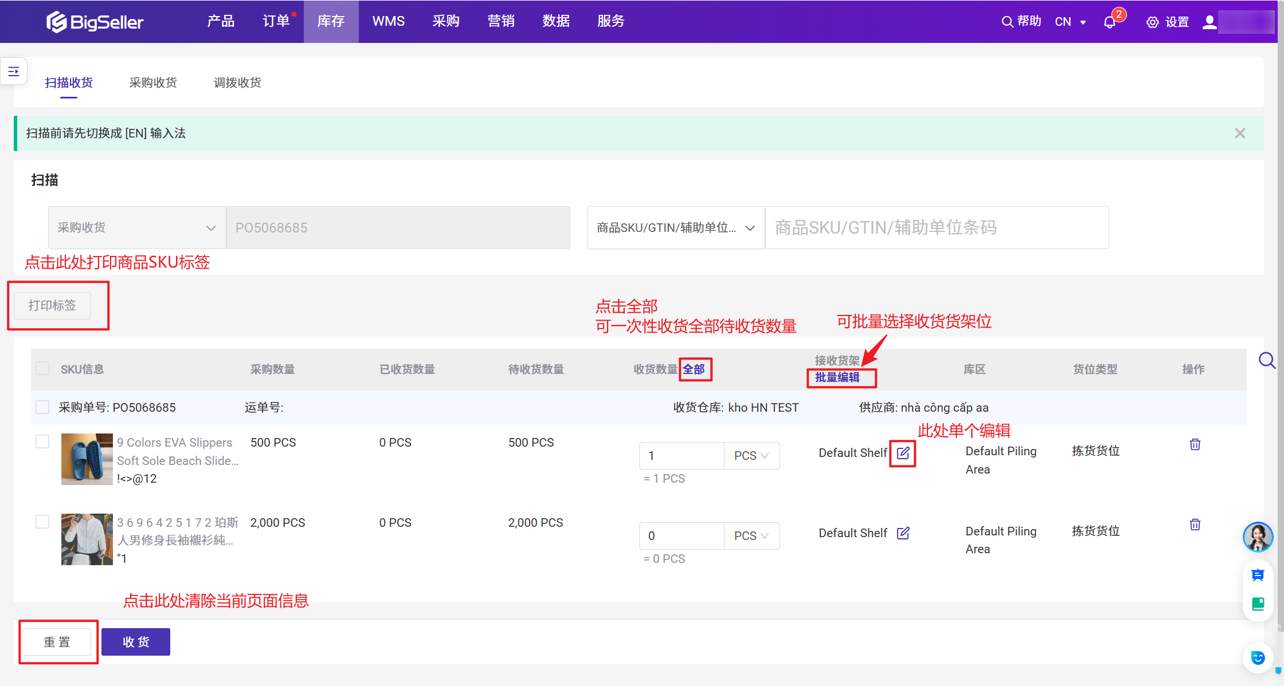Open PCS unit dropdown for first product
Viewport: 1284px width, 686px height.
click(x=751, y=456)
